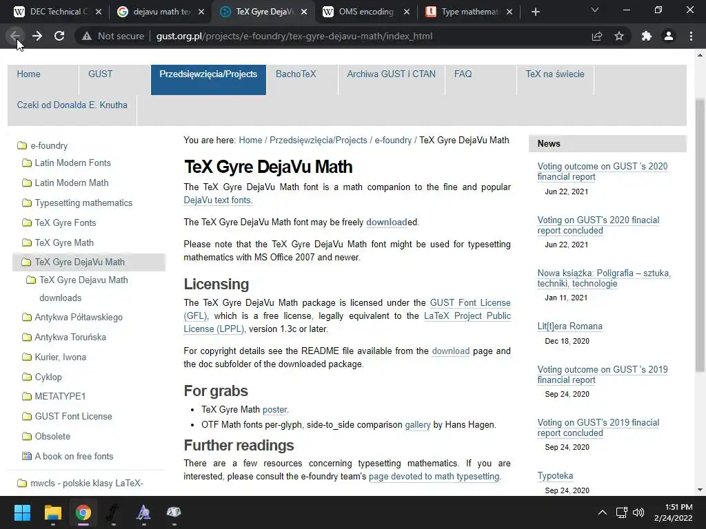This screenshot has height=529, width=706.
Task: Open the tab search chevron in title bar
Action: [595, 10]
